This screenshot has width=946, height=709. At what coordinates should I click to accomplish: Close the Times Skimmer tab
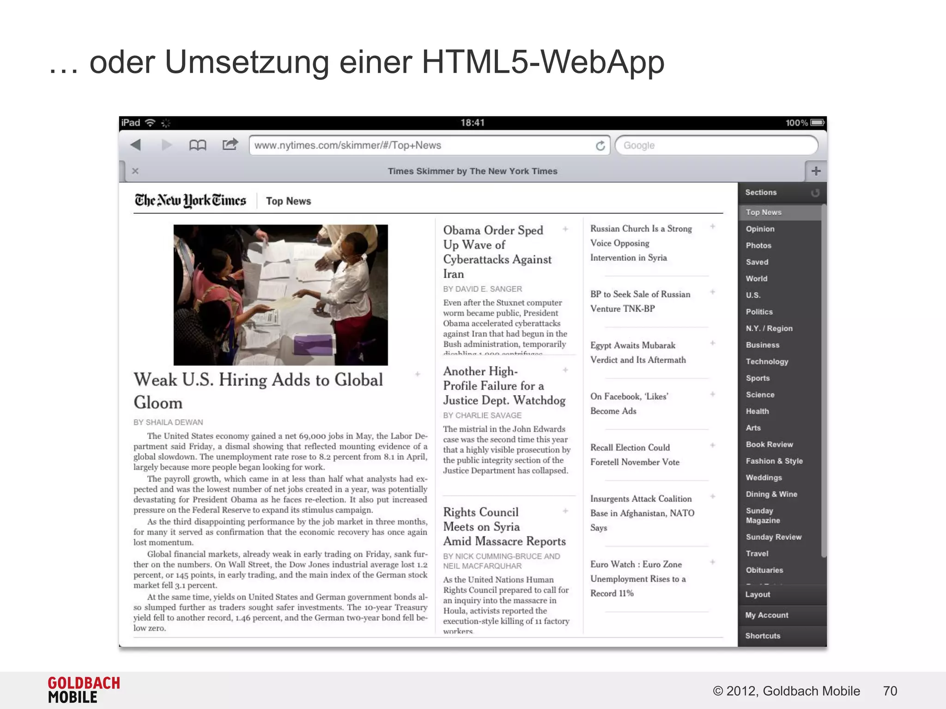135,171
